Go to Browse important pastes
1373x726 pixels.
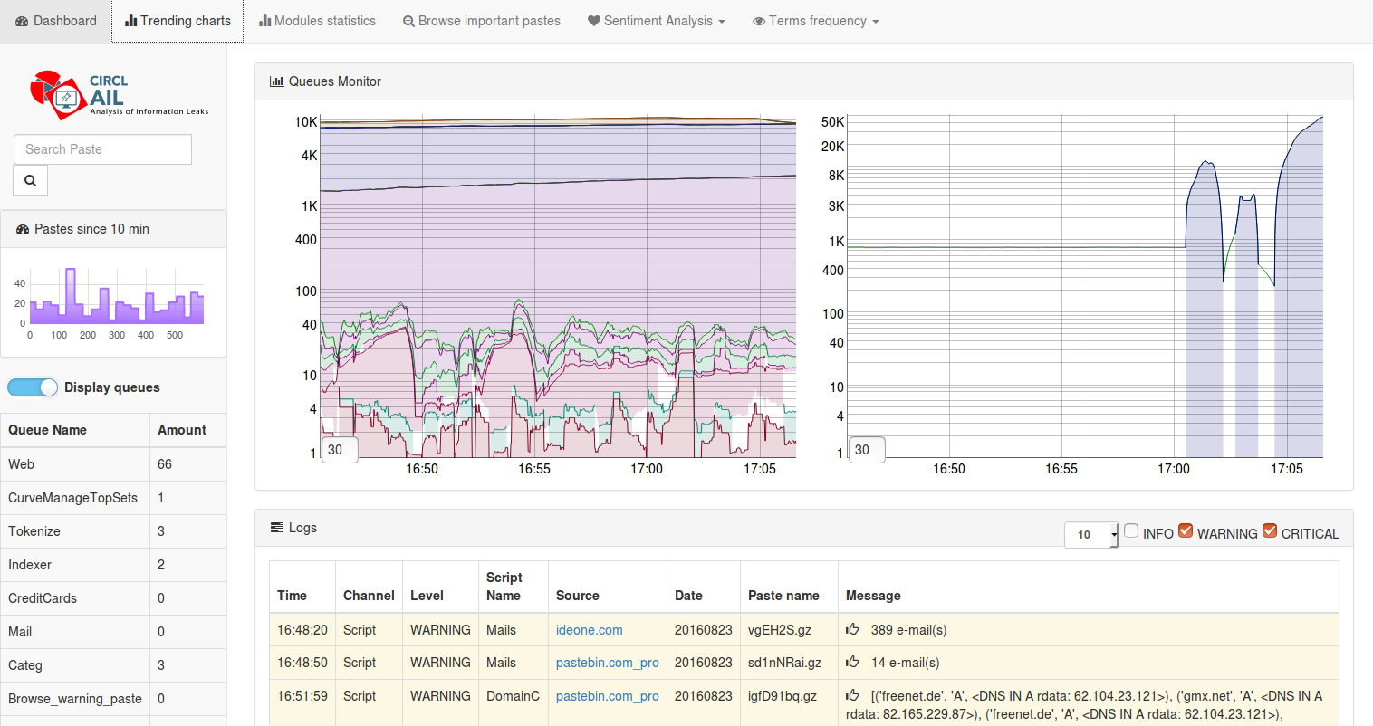482,21
